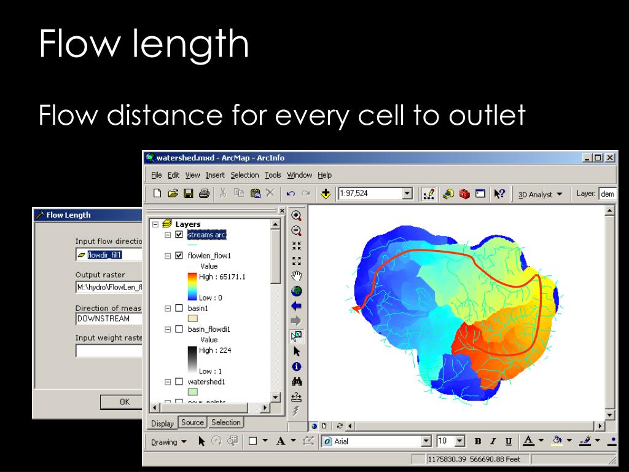
Task: Click the Add Data button
Action: 326,194
